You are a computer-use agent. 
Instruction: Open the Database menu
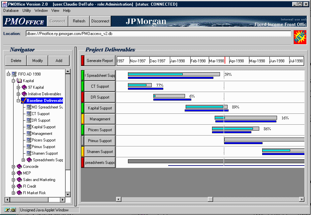click(11, 11)
